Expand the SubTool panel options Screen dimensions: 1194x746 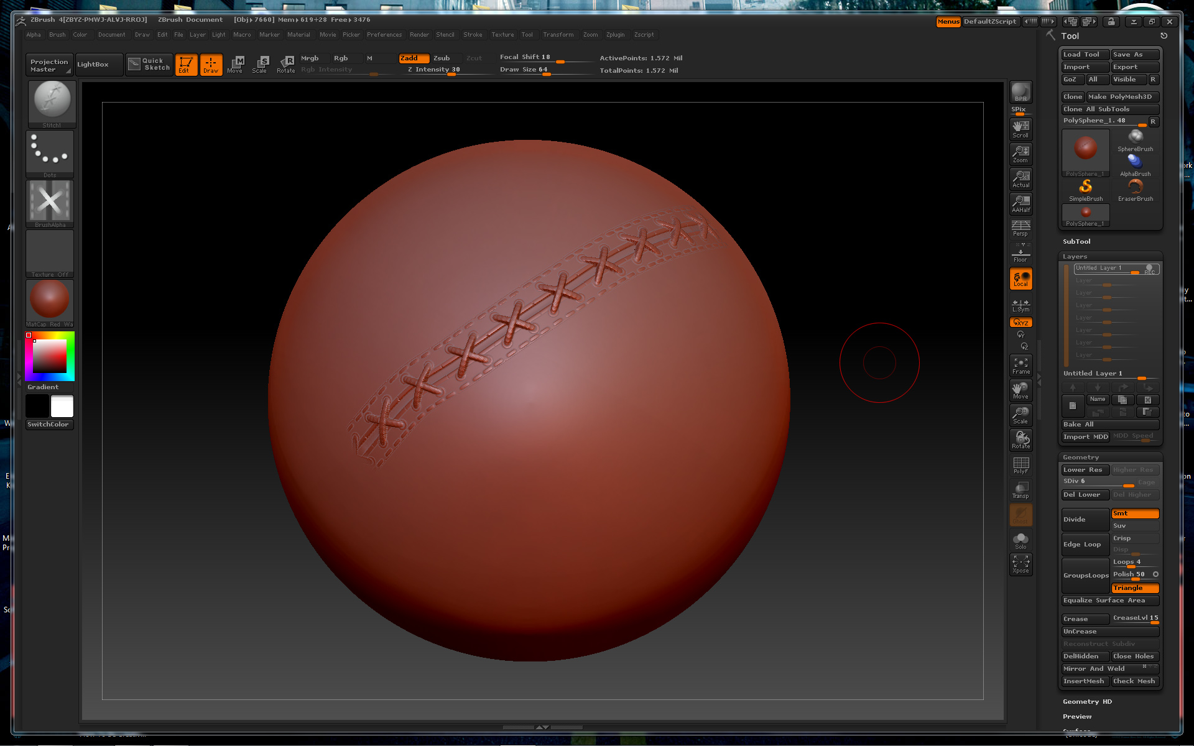click(x=1077, y=241)
